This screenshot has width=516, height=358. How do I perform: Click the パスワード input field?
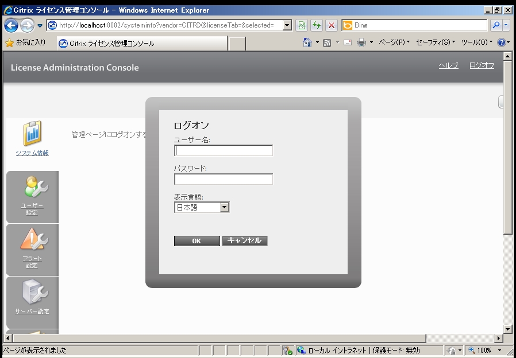[x=223, y=179]
